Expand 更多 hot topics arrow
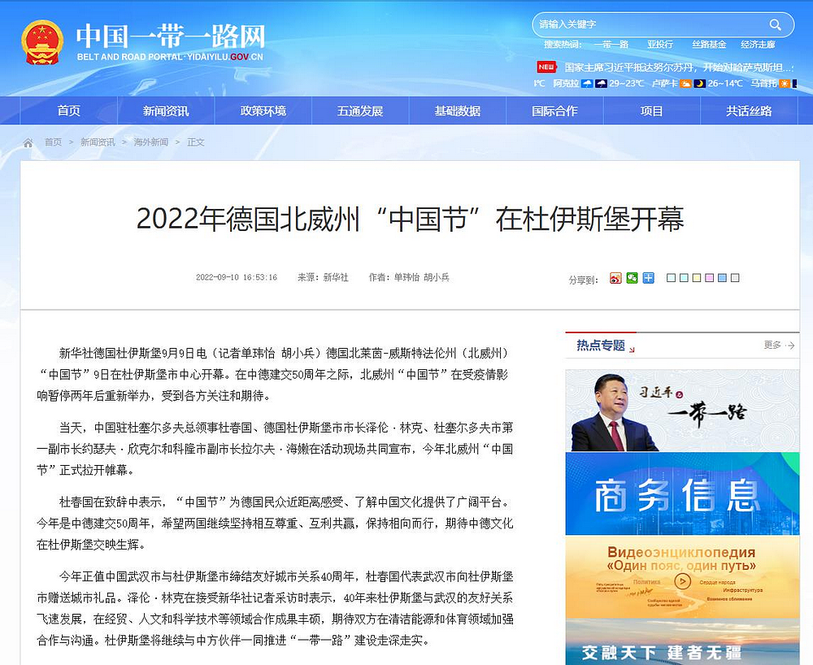 [x=789, y=346]
